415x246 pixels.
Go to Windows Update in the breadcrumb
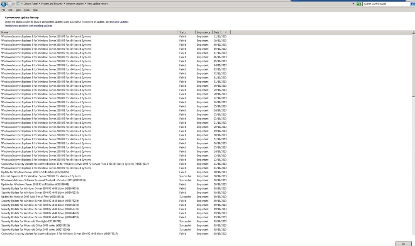pyautogui.click(x=75, y=4)
